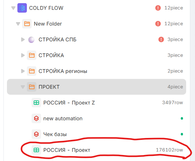Collapse the ПРОЕКТ folder arrow
Screen dimensions: 195x161
tap(23, 87)
